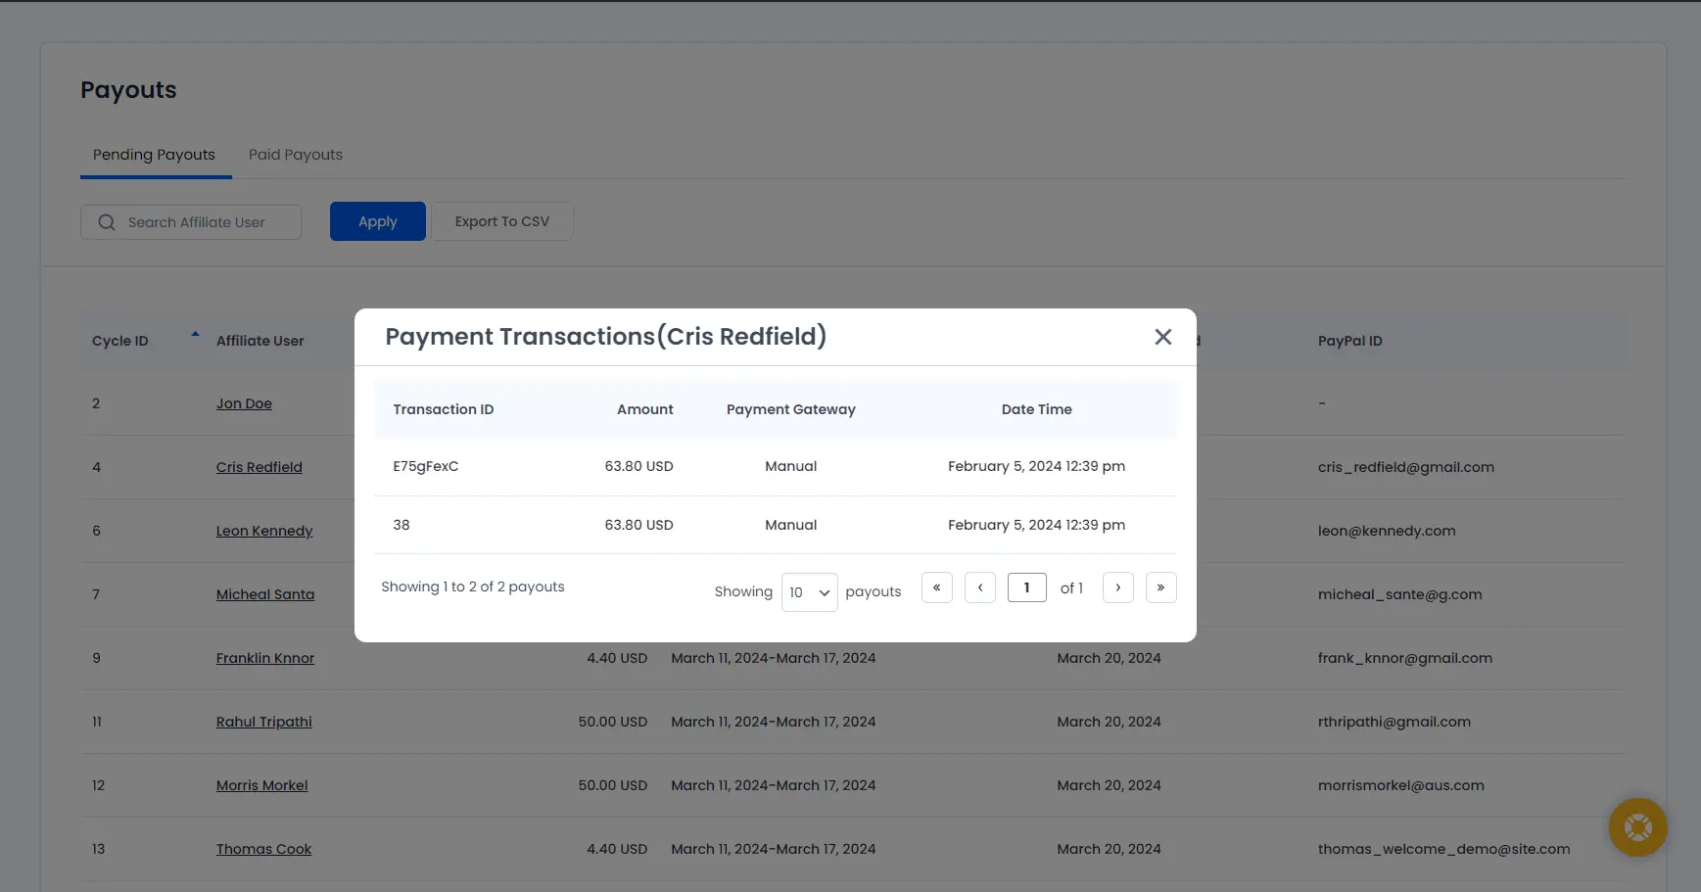Click the Cycle ID column header
The image size is (1701, 892).
pos(120,341)
